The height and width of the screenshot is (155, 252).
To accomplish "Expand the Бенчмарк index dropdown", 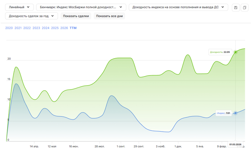I will tap(81, 7).
